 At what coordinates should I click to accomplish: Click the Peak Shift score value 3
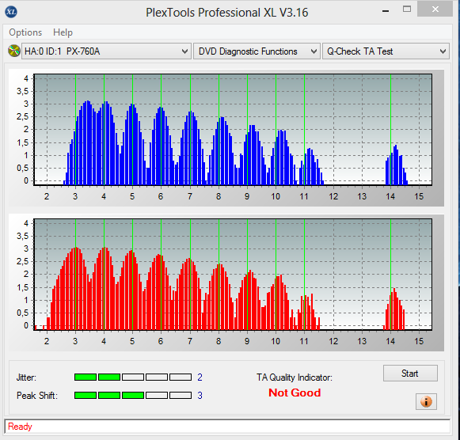coord(200,396)
